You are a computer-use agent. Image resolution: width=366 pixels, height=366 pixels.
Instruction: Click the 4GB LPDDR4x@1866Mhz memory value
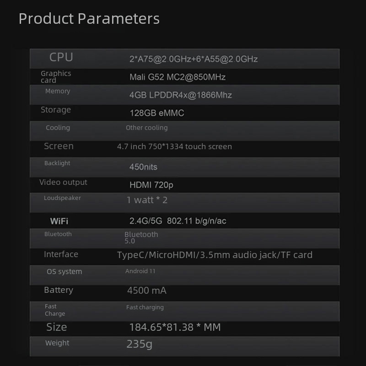click(181, 95)
